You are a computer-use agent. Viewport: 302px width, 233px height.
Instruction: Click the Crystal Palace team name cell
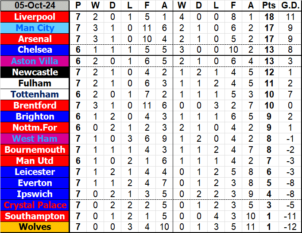35,205
